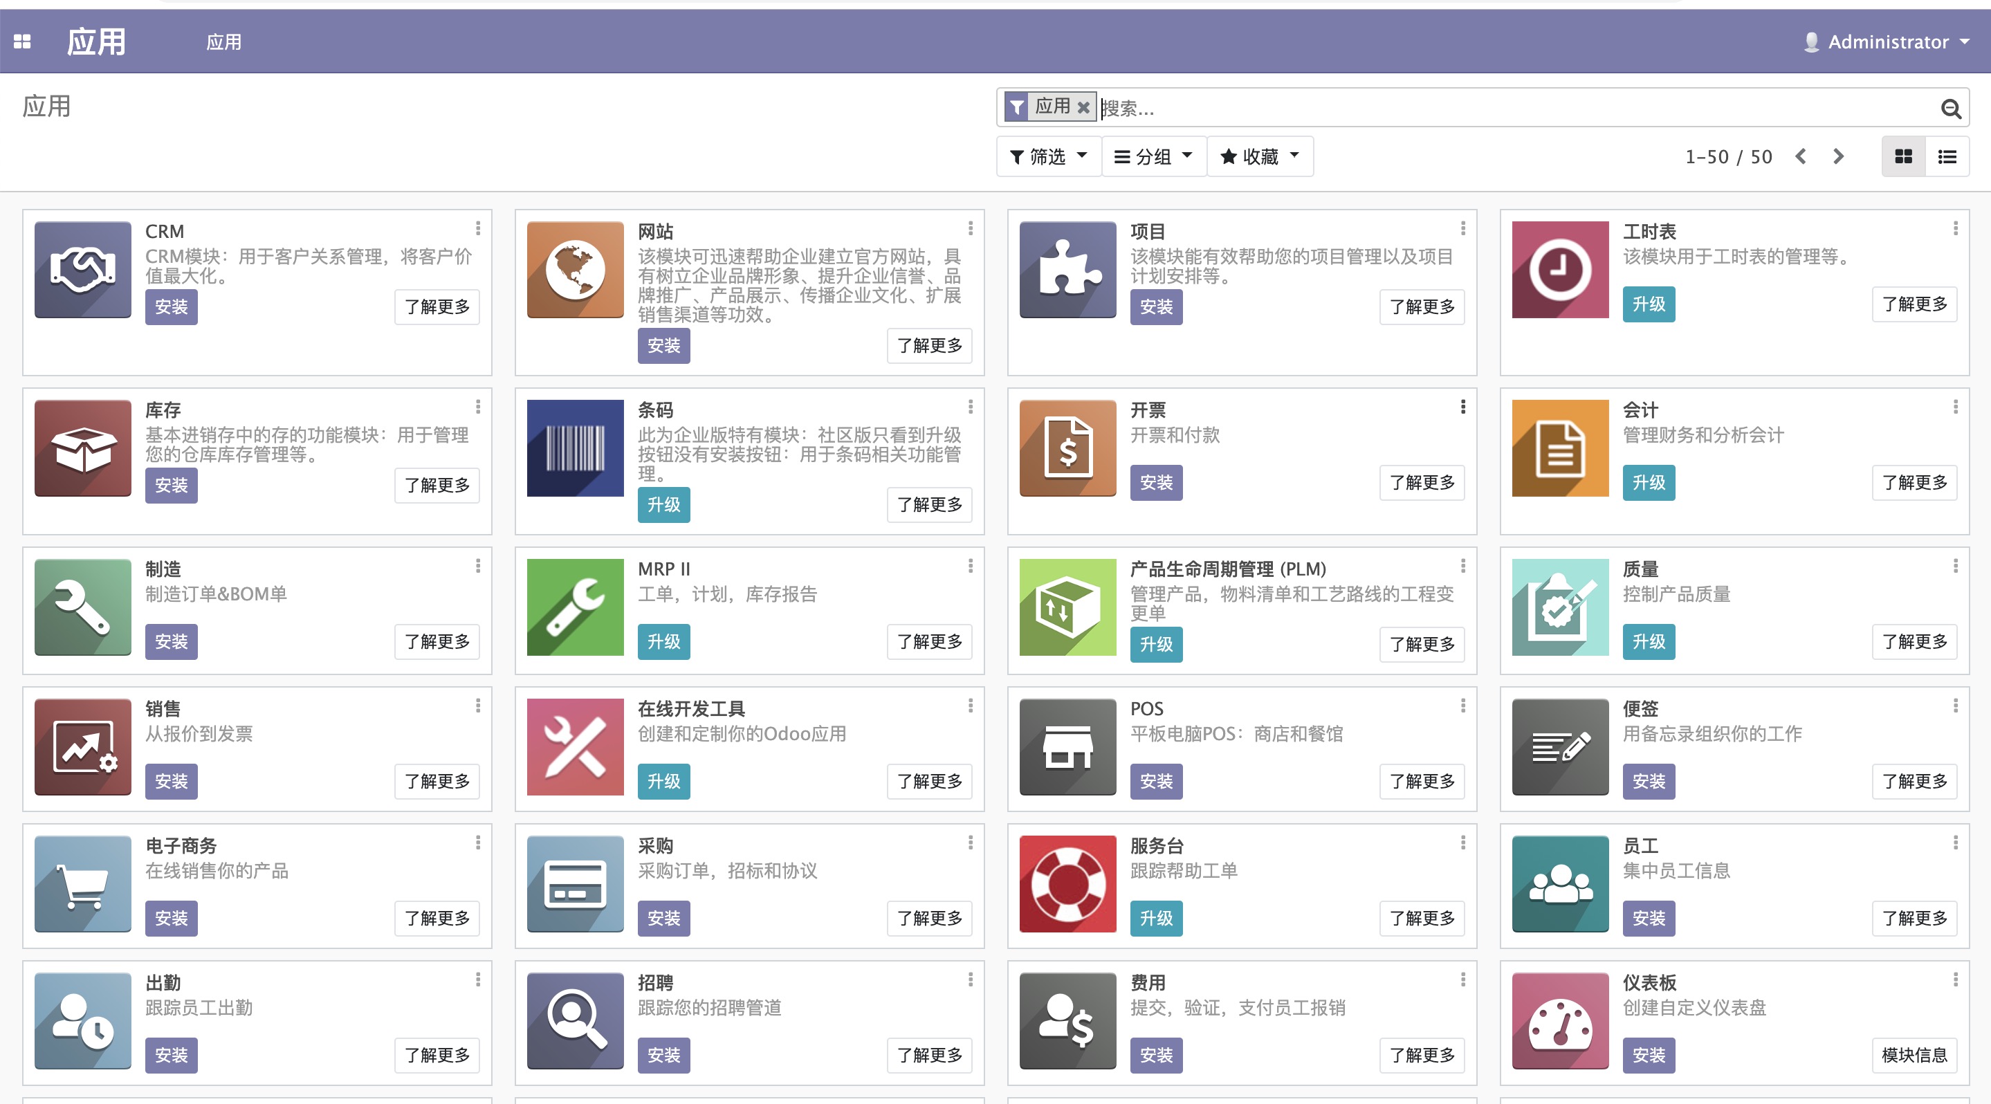The height and width of the screenshot is (1104, 1991).
Task: Install the 销售 app
Action: click(x=171, y=781)
